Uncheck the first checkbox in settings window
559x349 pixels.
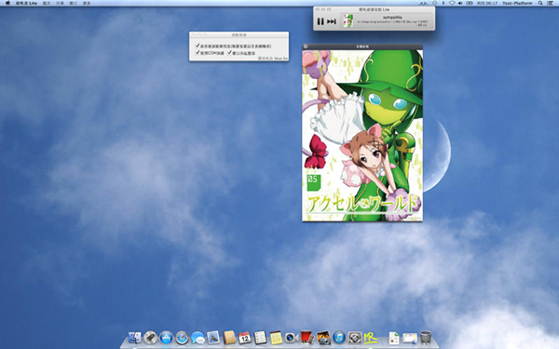[198, 46]
